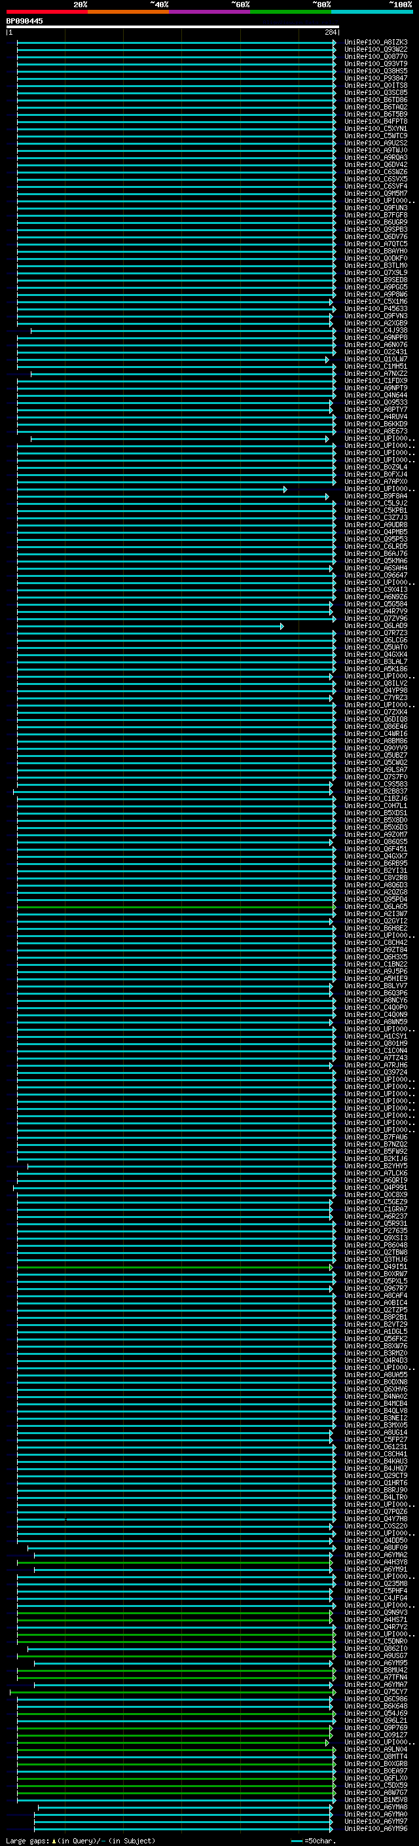Open hit UniRef100_A8IZK3
This screenshot has width=419, height=1846.
coord(376,43)
